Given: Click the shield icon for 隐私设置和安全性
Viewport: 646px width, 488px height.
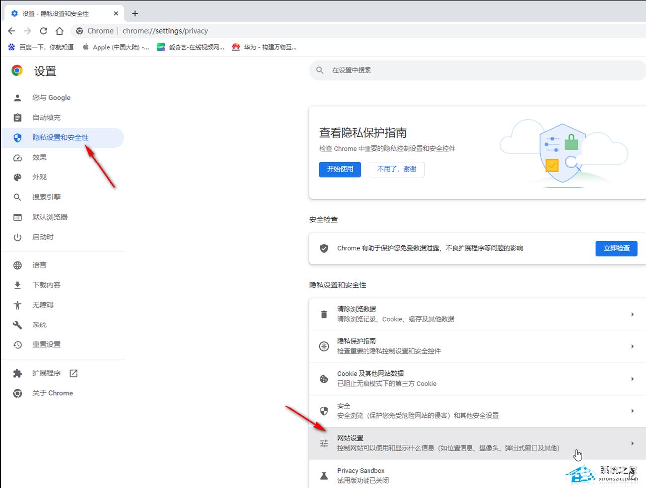Looking at the screenshot, I should pyautogui.click(x=17, y=138).
